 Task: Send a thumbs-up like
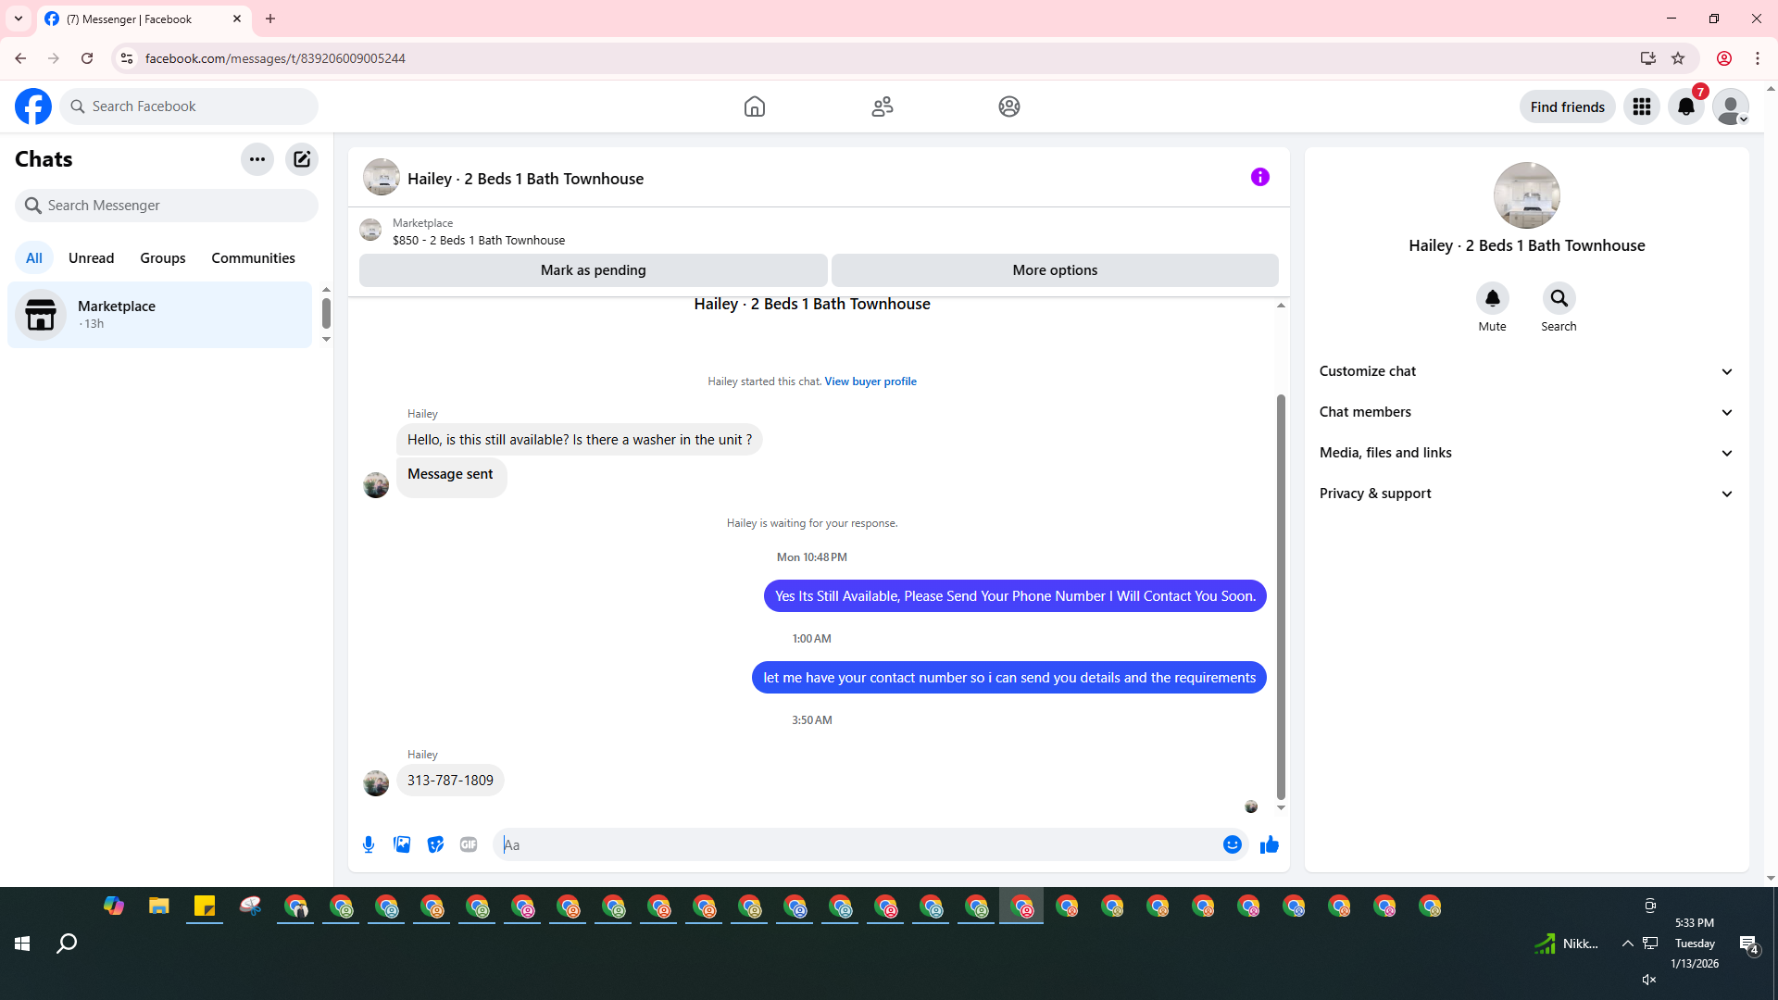pyautogui.click(x=1269, y=844)
